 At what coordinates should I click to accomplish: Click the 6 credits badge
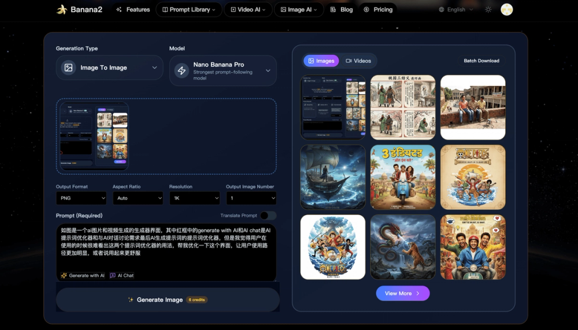click(197, 300)
